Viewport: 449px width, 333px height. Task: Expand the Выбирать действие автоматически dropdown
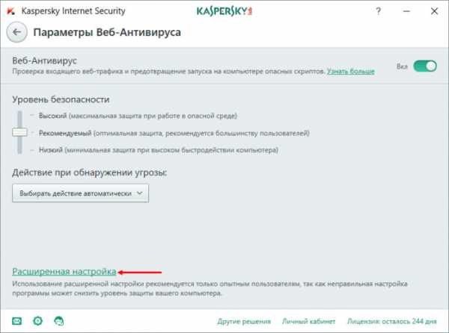81,193
